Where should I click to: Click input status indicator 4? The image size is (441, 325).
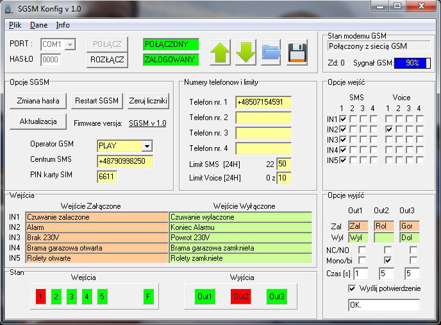(87, 297)
